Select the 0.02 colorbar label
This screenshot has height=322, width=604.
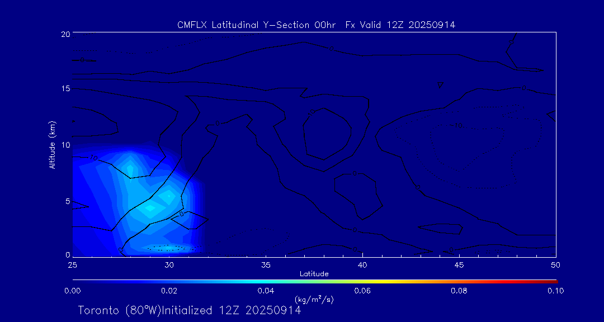tap(169, 291)
